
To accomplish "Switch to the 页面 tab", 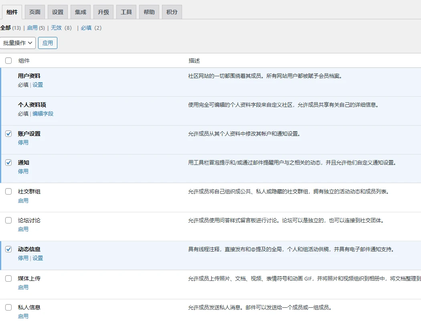I will (34, 12).
